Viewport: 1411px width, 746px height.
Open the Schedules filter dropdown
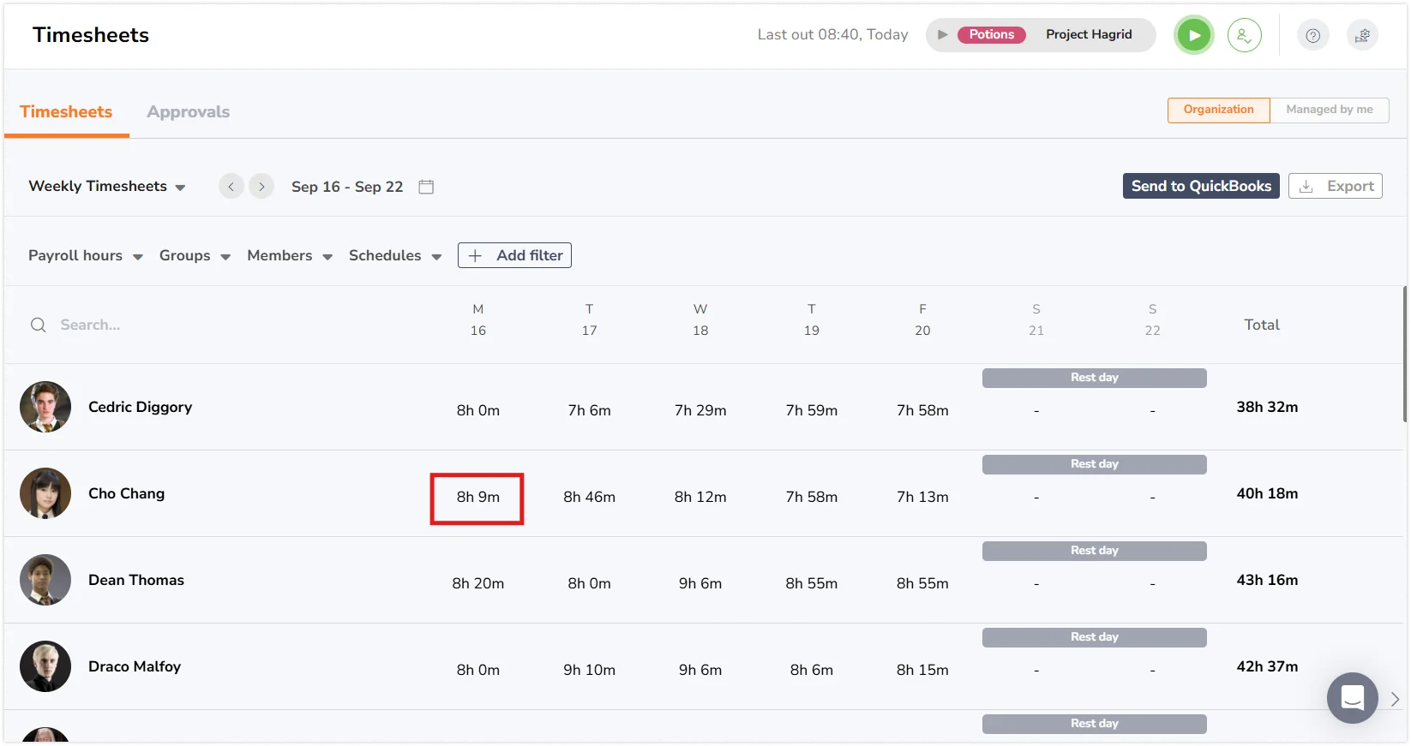(x=395, y=255)
